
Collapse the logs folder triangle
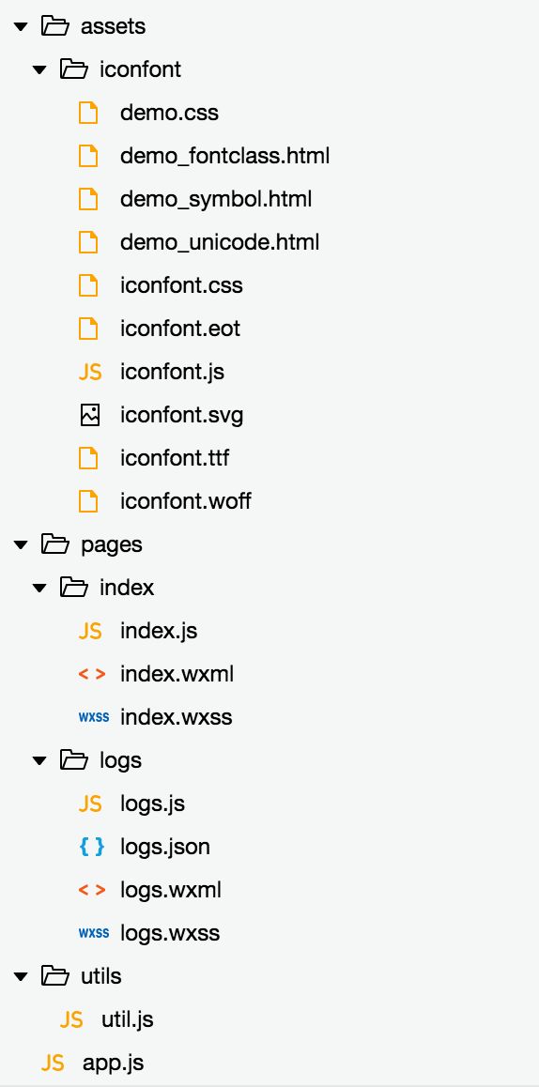coord(39,760)
